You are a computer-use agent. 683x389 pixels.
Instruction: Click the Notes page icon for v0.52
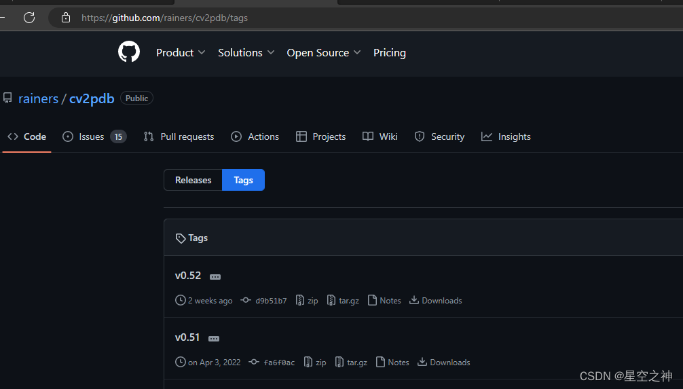tap(372, 300)
